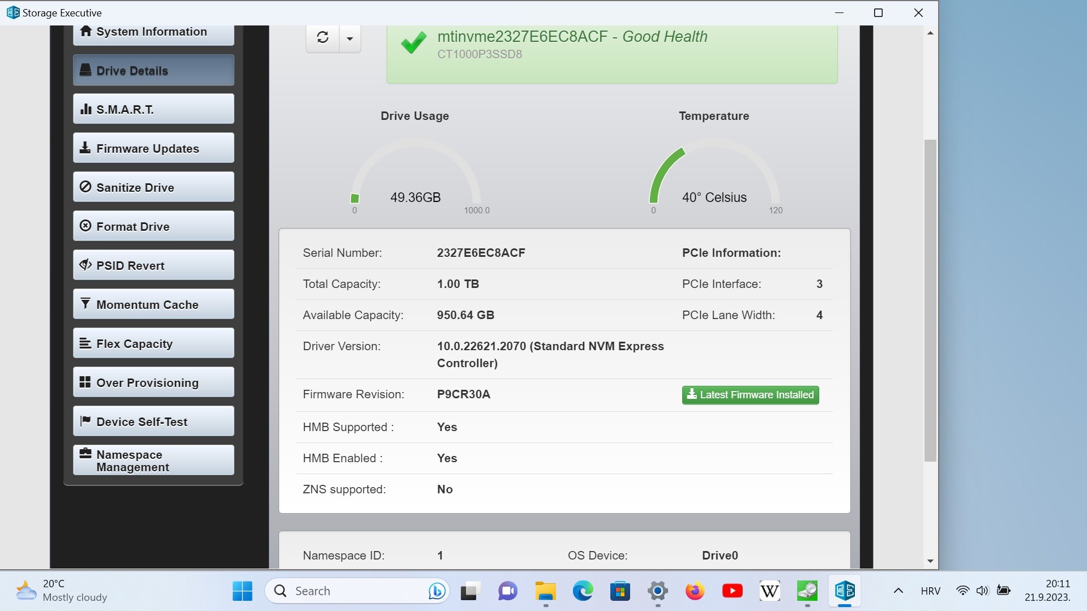Open File Explorer from taskbar
Screen dimensions: 1087x611
(545, 591)
